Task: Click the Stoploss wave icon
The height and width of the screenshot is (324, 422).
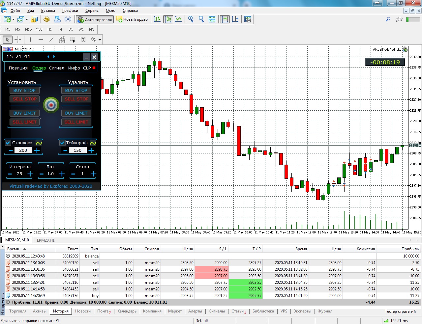Action: pos(39,143)
